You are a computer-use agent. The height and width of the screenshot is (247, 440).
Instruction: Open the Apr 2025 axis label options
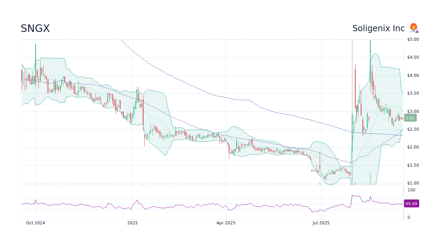pyautogui.click(x=226, y=223)
